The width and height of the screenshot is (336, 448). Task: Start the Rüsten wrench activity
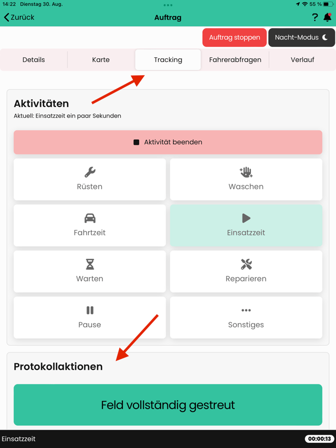point(90,180)
